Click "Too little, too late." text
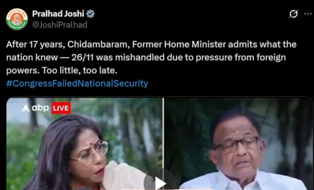The height and width of the screenshot is (190, 314). click(79, 71)
